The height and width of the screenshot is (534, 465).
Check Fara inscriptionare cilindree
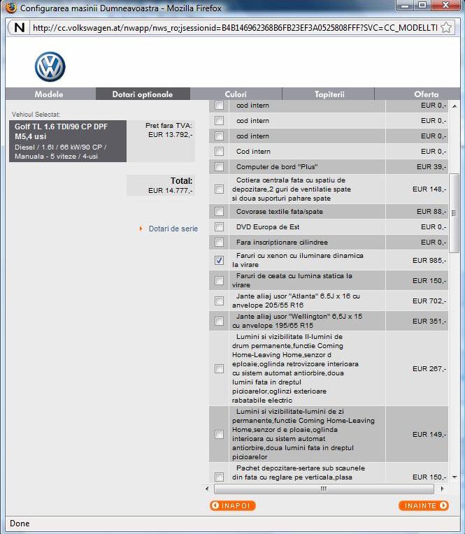point(219,242)
